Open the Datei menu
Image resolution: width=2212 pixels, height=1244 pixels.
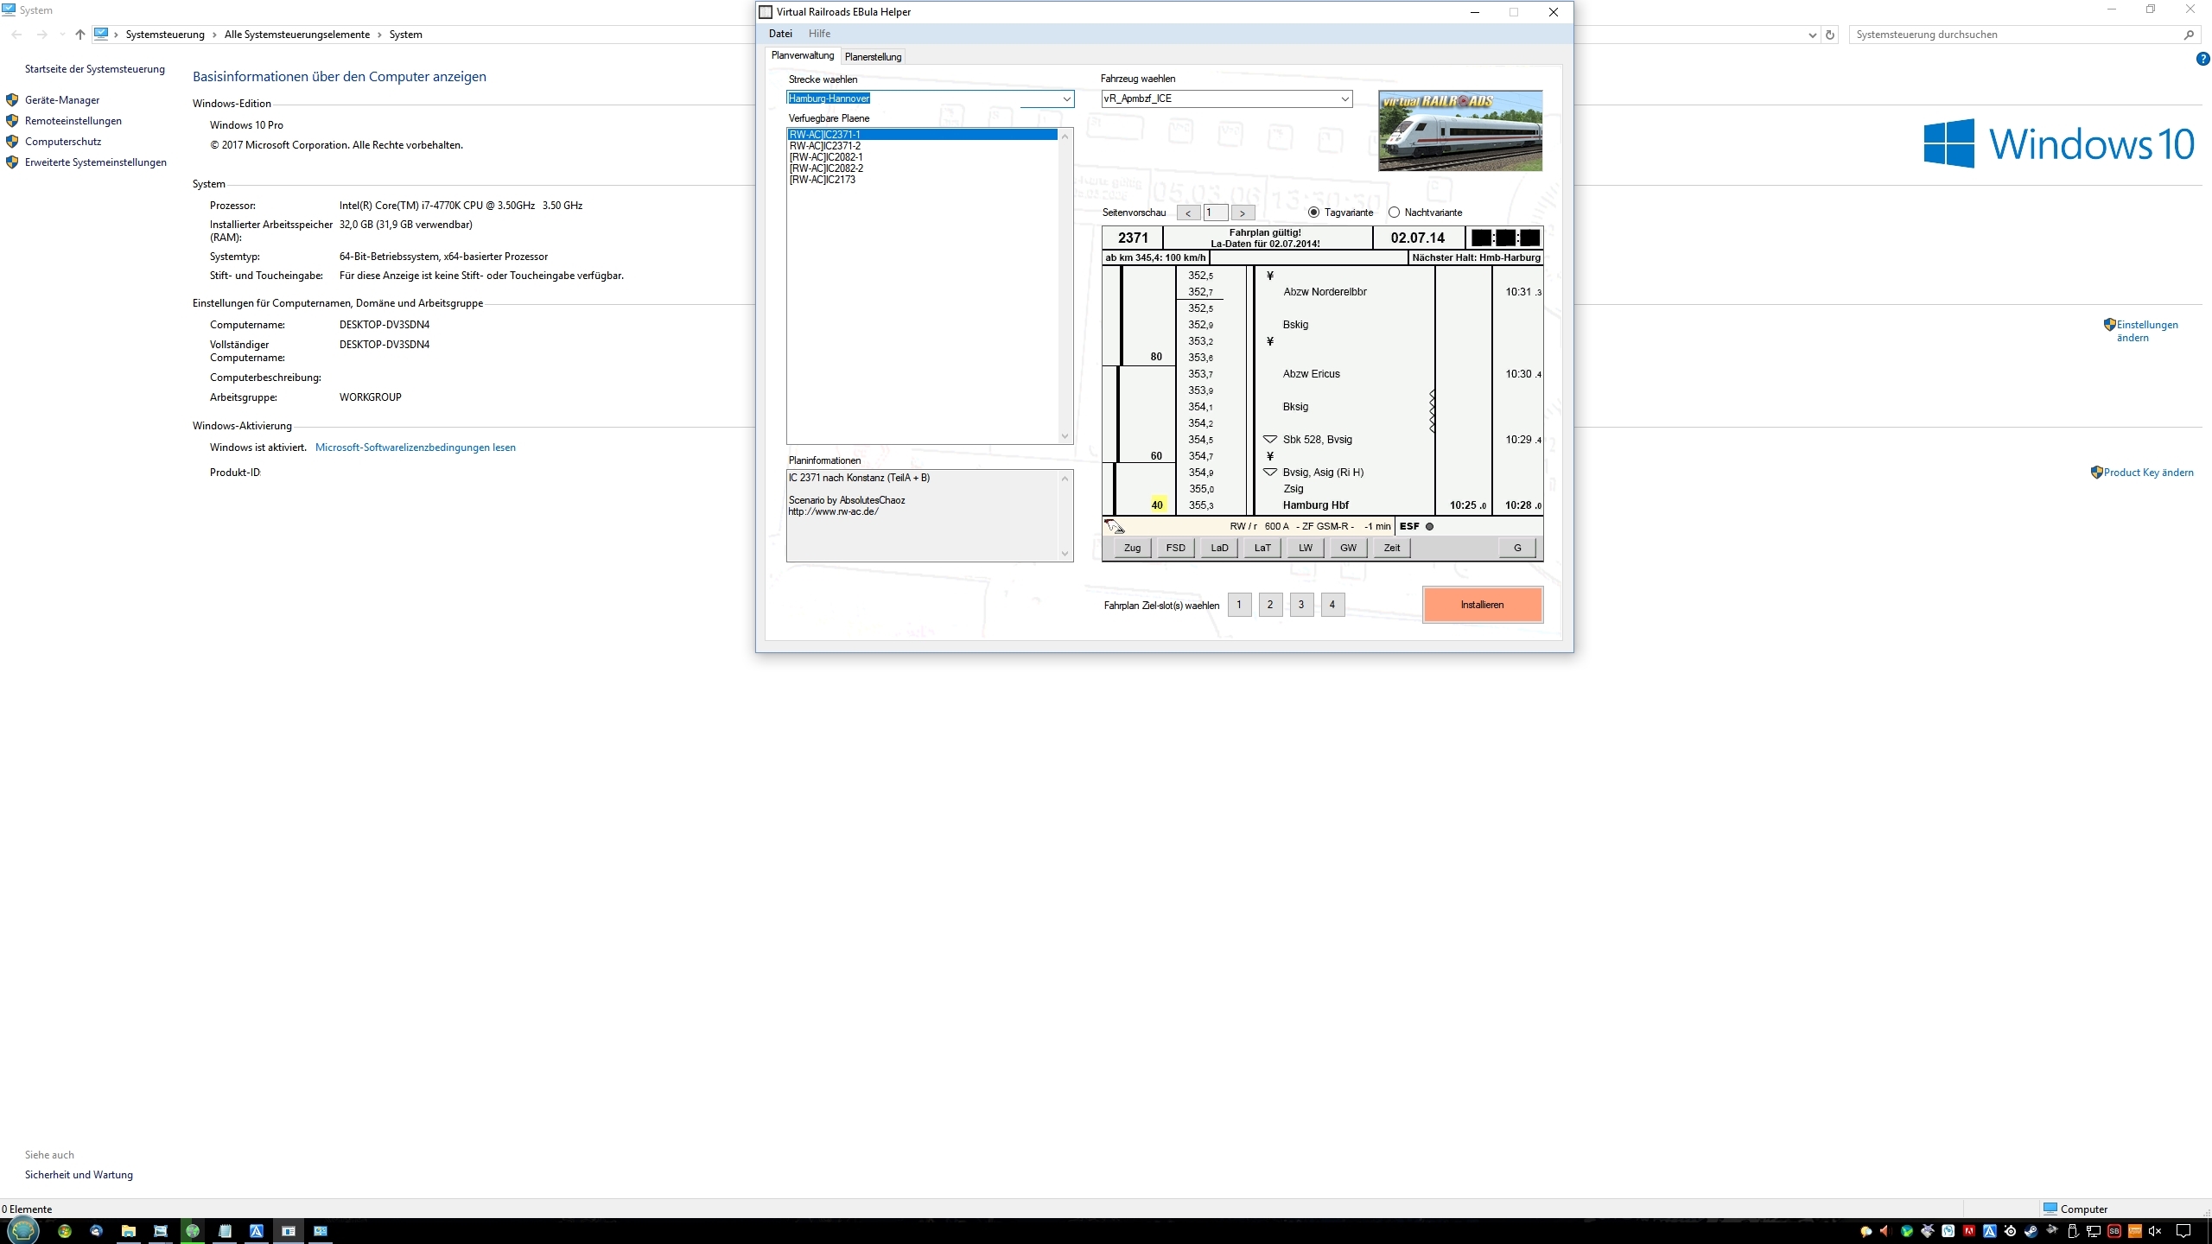pos(780,34)
